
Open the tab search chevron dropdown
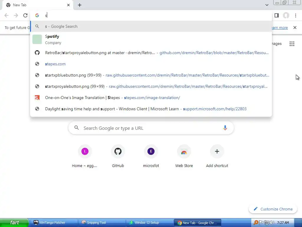267,5
